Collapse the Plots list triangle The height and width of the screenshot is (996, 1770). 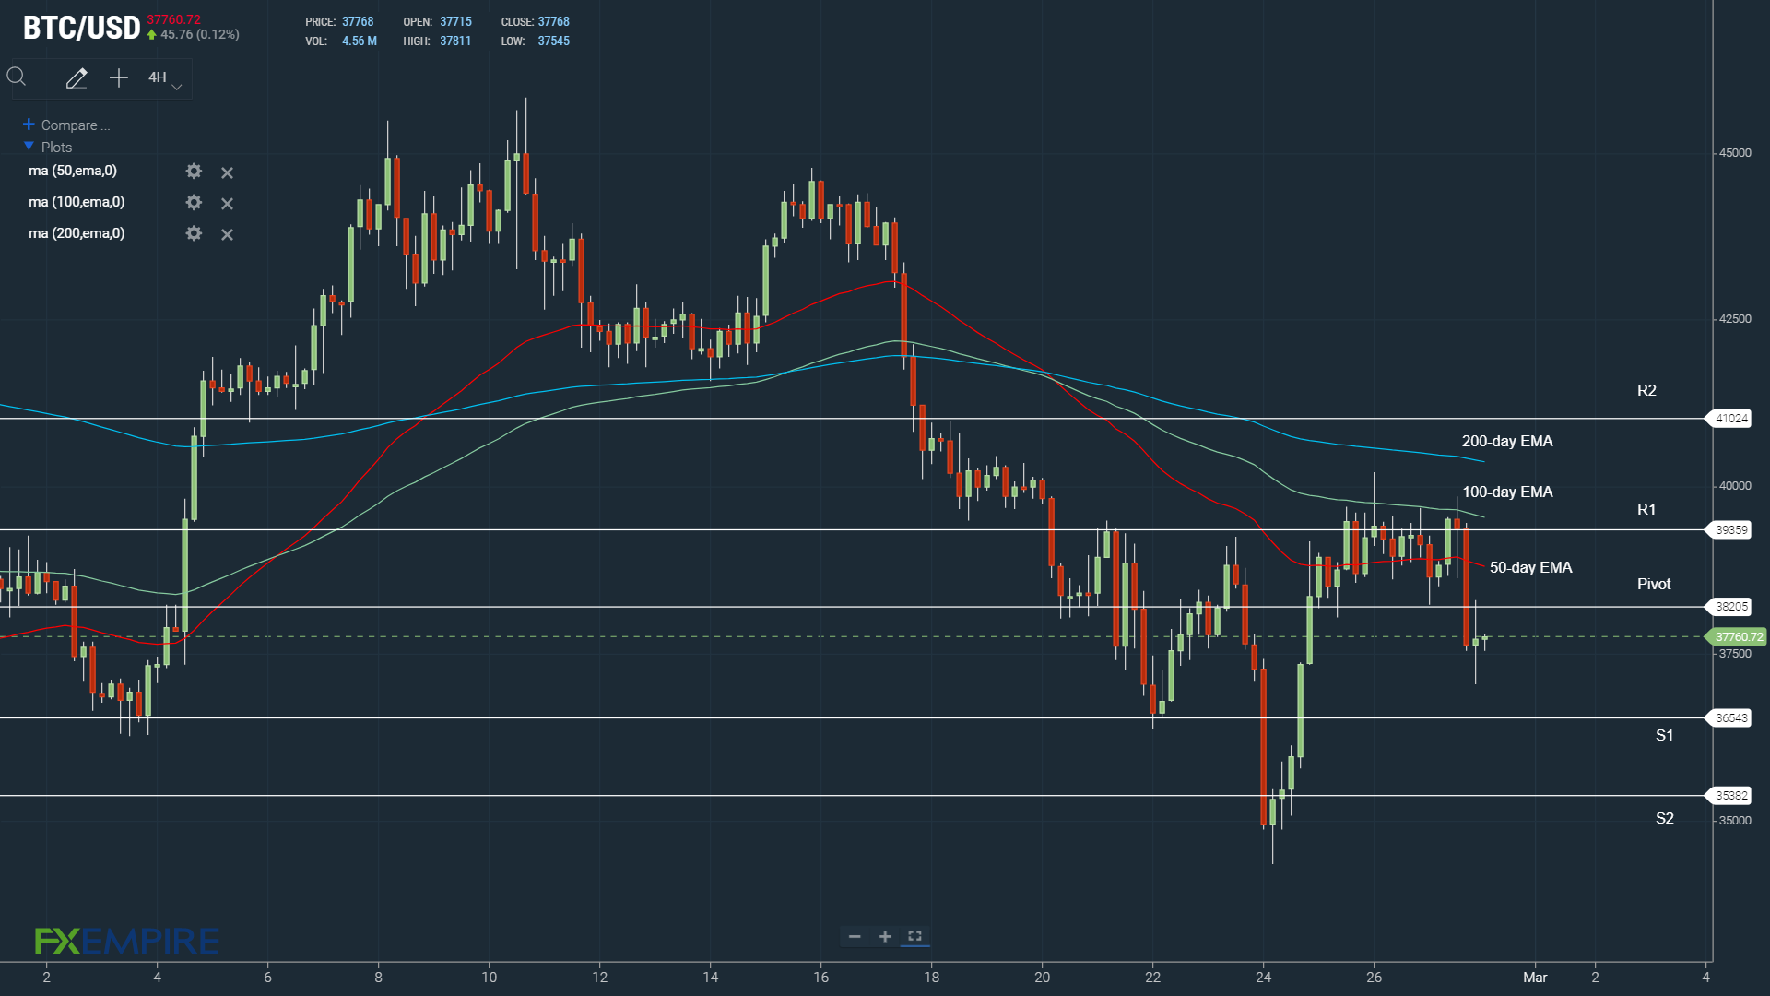[x=29, y=147]
